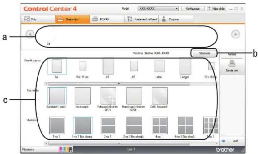
Task: Click the brother logo
Action: 225,150
